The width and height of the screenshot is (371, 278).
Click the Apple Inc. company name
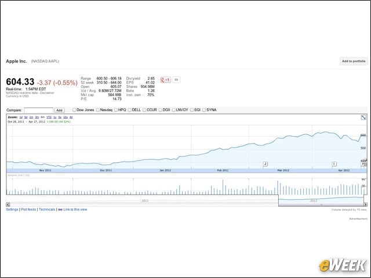coord(16,61)
